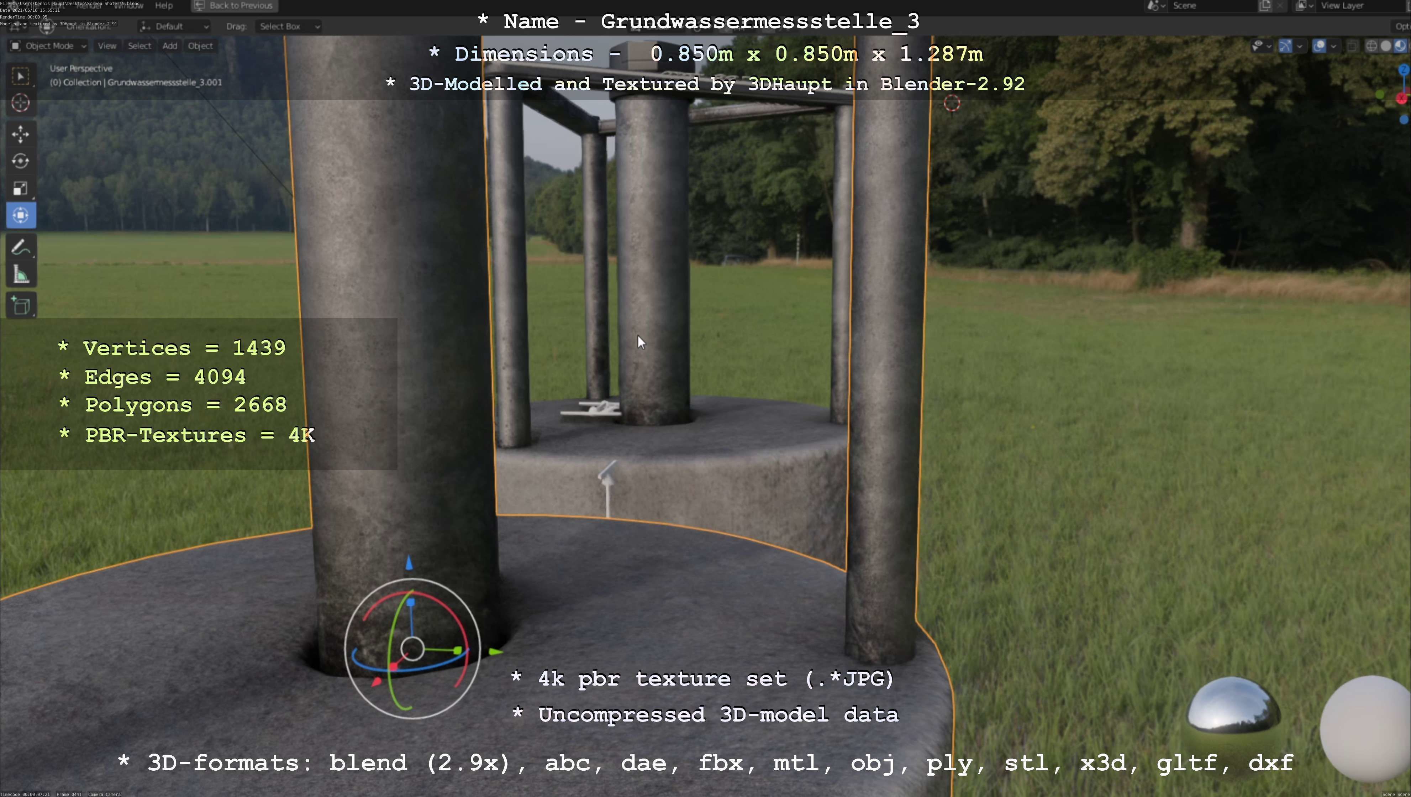This screenshot has width=1411, height=797.
Task: Click the rotate gizmo center circle
Action: pyautogui.click(x=412, y=649)
